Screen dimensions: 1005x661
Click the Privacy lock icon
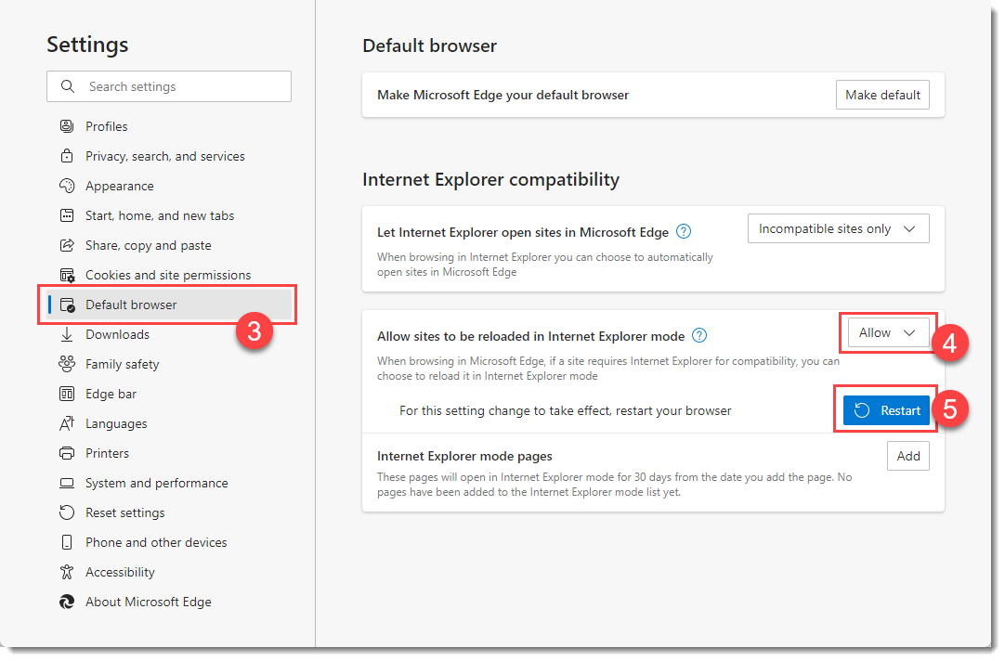point(67,156)
